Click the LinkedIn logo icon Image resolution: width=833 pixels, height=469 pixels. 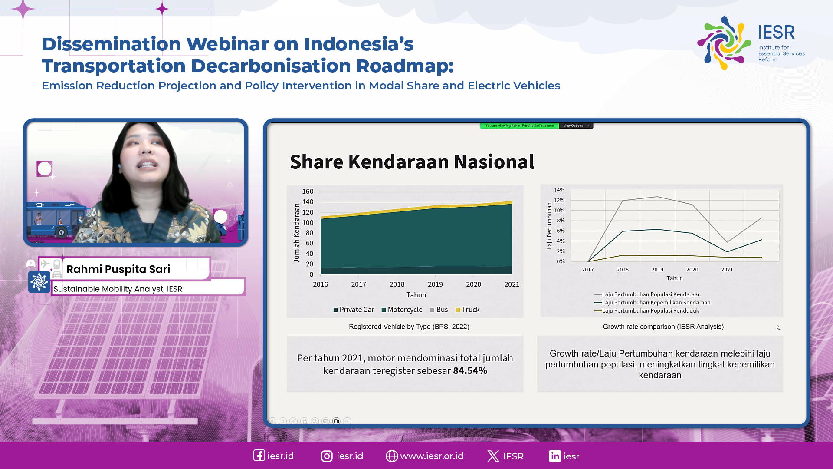[555, 456]
